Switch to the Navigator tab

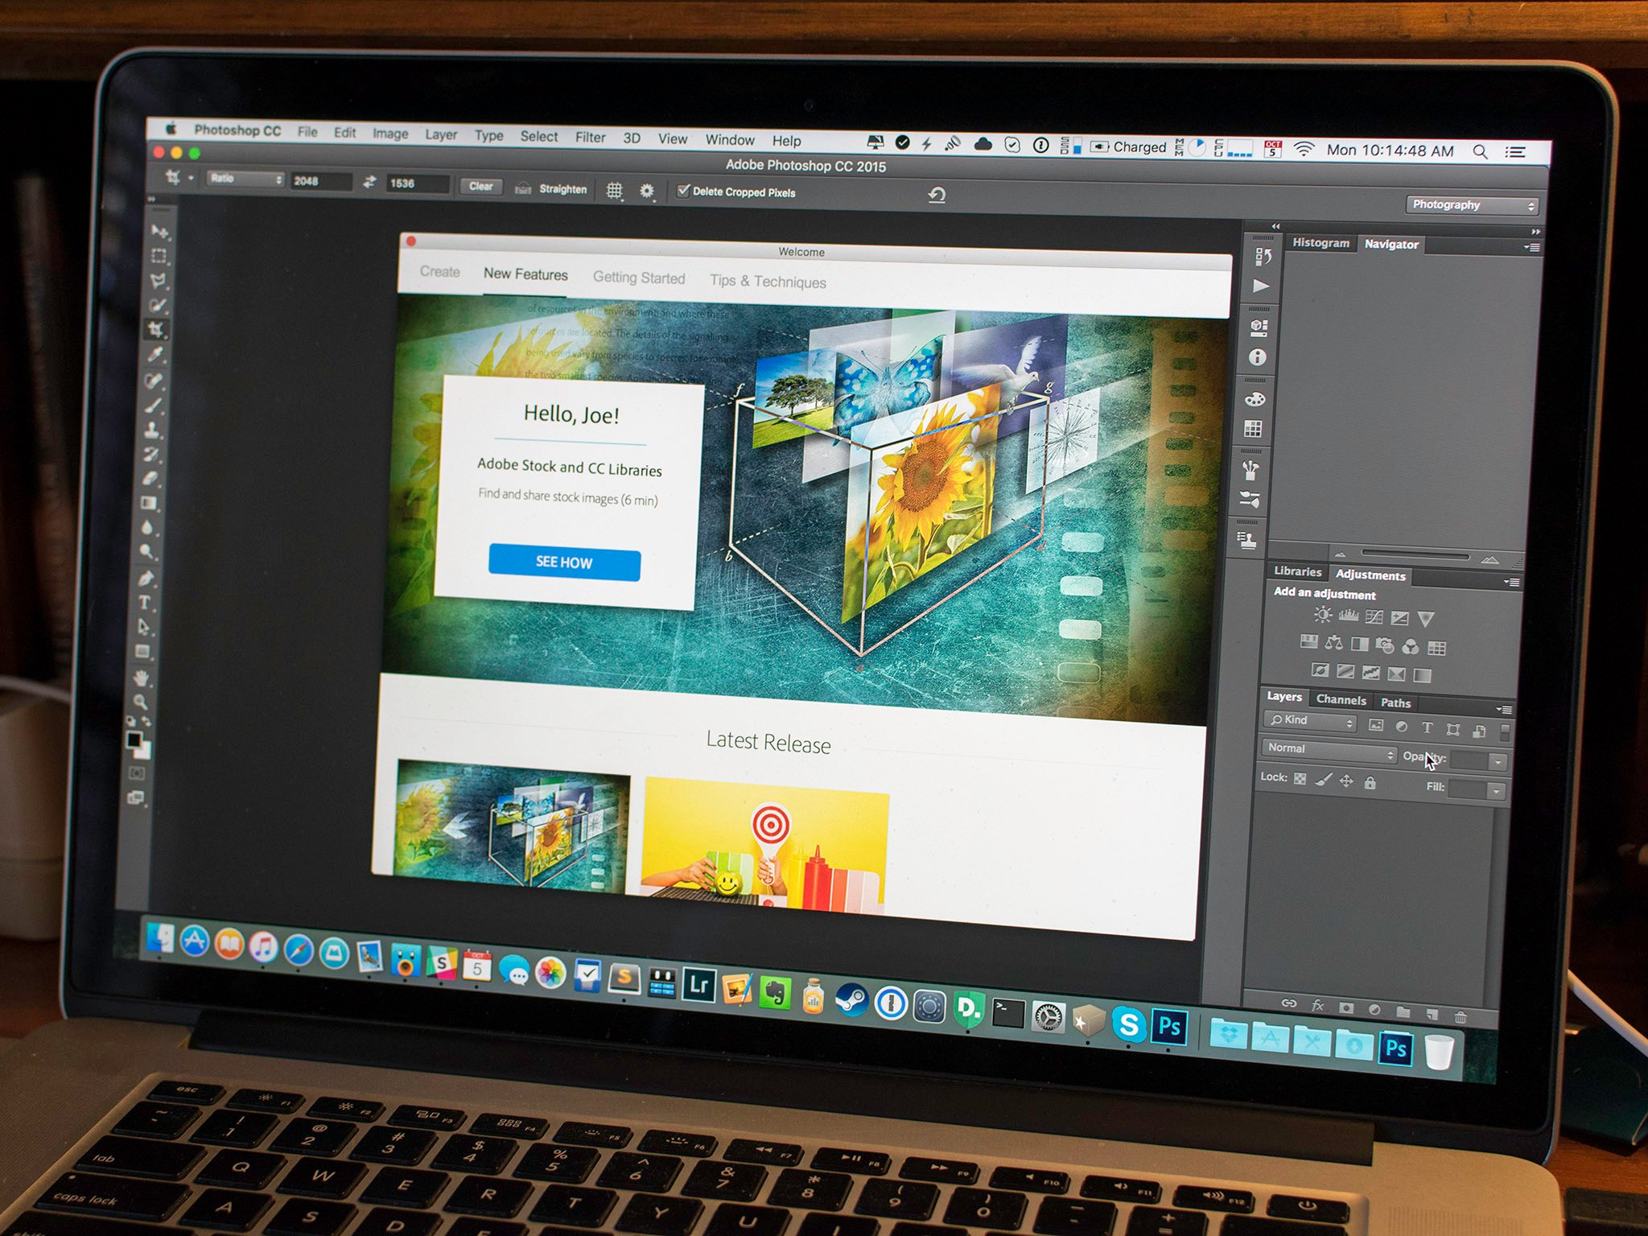tap(1388, 243)
